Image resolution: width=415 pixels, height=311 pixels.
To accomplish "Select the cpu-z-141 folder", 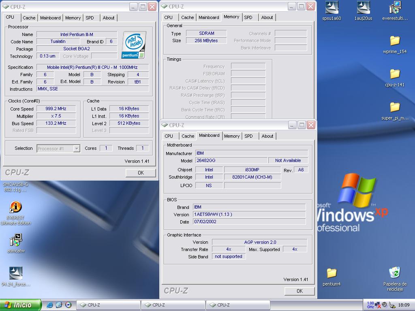I will (395, 78).
